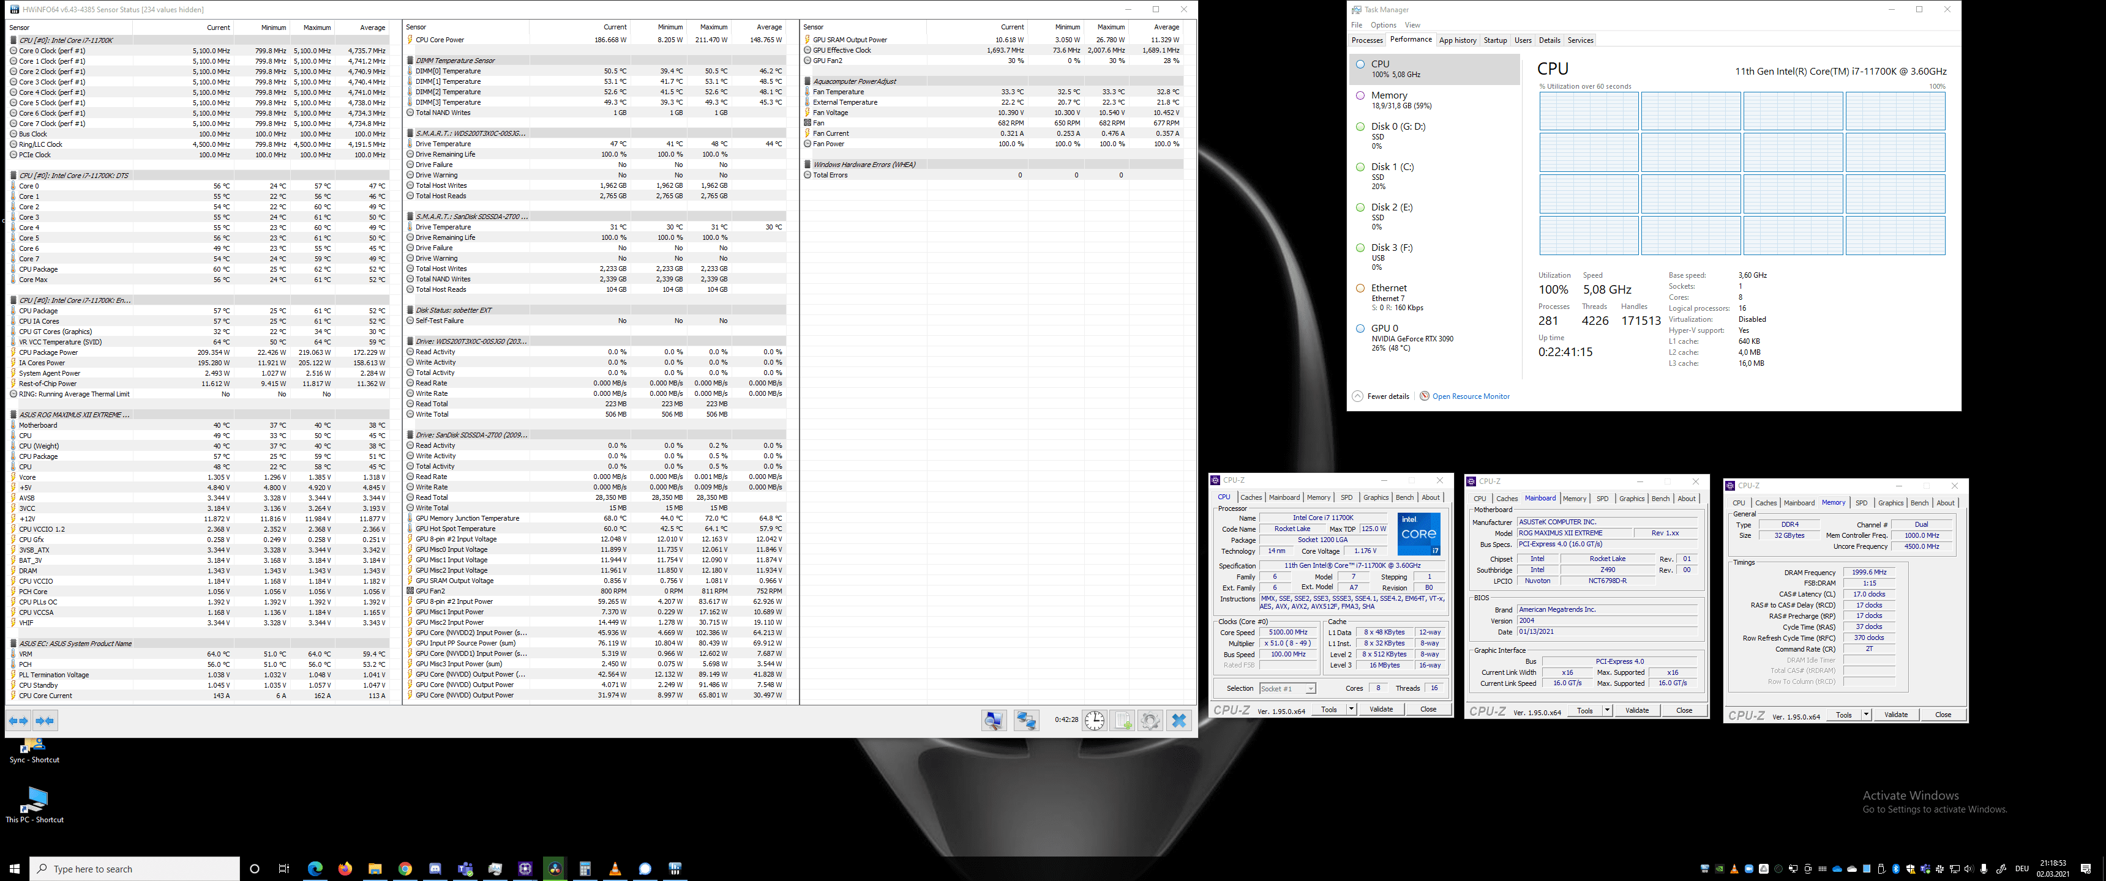Viewport: 2106px width, 881px height.
Task: Click the monitor with magnifier icon in HWiNFO
Action: coord(994,720)
